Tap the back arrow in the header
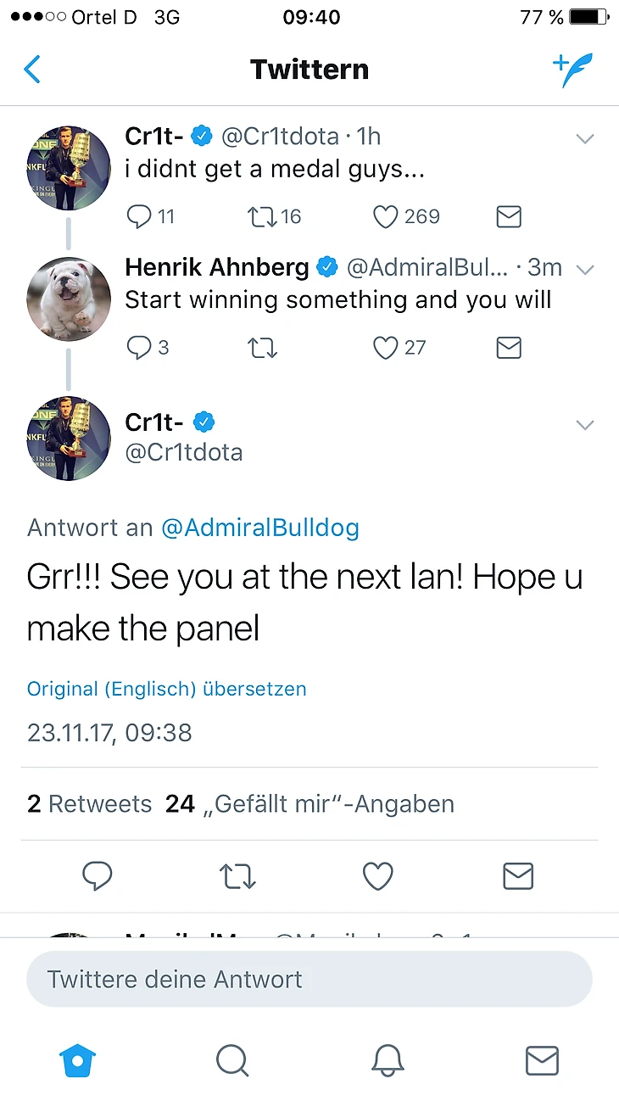619x1101 pixels. 32,70
